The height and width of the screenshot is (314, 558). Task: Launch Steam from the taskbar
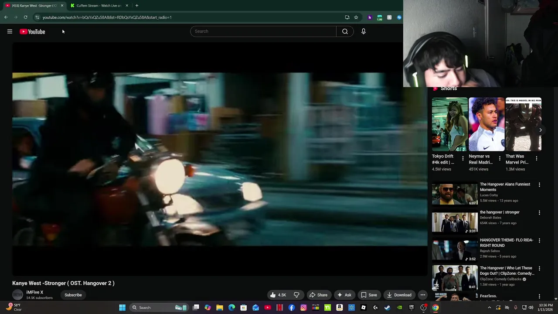point(387,308)
